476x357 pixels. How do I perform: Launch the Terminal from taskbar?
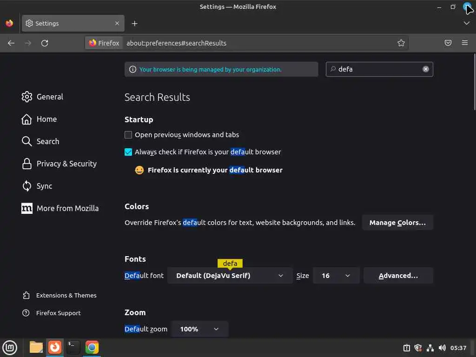click(73, 347)
